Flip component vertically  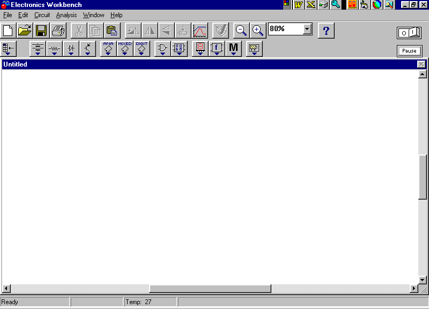click(166, 31)
